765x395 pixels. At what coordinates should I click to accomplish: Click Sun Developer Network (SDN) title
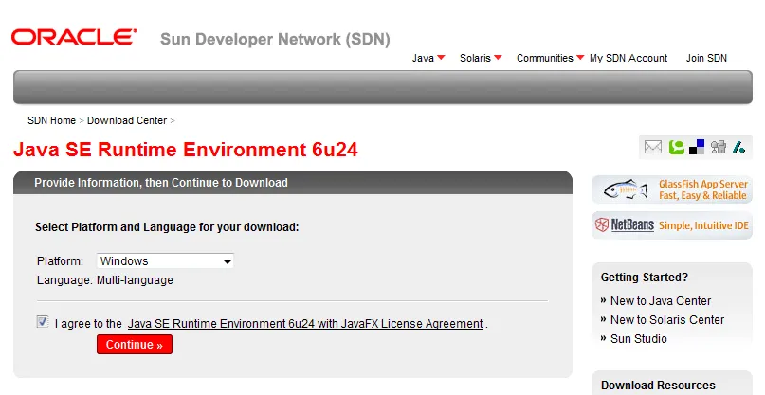(275, 39)
